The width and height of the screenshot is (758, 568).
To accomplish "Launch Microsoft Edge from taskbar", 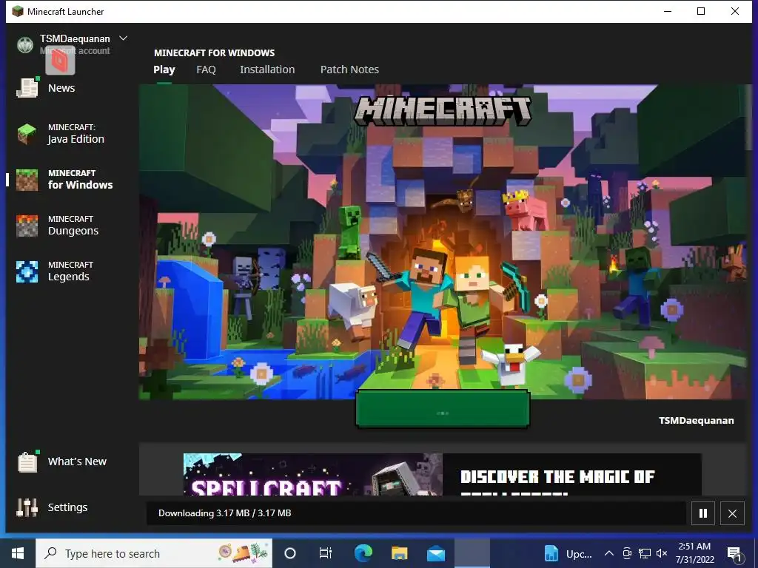I will coord(363,553).
